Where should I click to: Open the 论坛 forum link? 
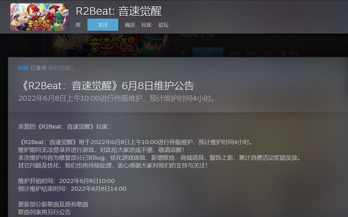coord(163,25)
